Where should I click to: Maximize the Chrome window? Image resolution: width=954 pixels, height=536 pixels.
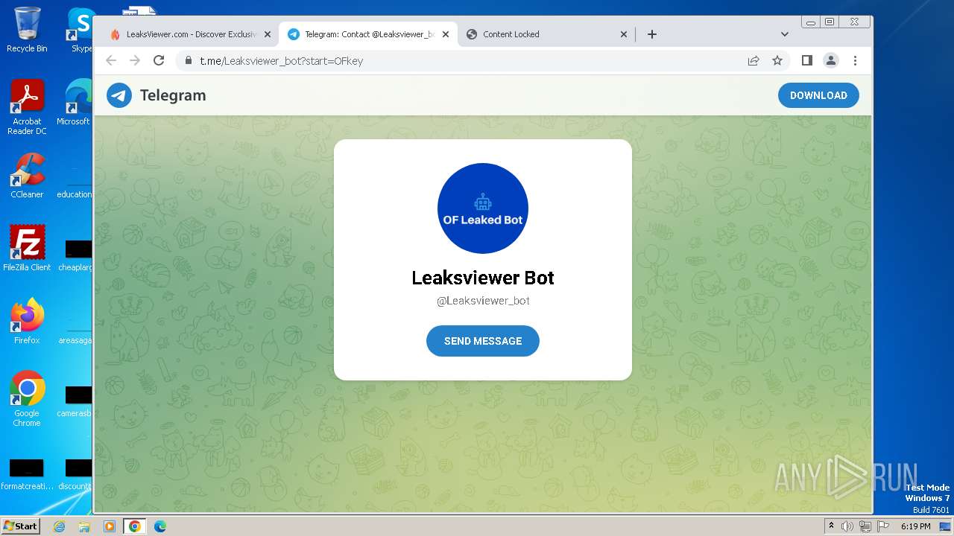(830, 22)
